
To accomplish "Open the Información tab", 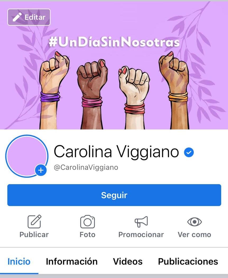I will [x=72, y=261].
